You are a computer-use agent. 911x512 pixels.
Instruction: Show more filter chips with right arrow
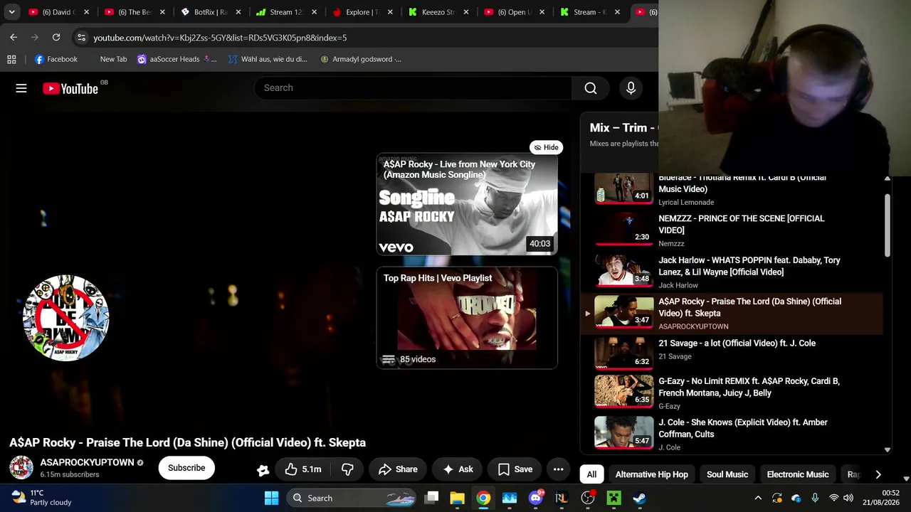pos(878,474)
